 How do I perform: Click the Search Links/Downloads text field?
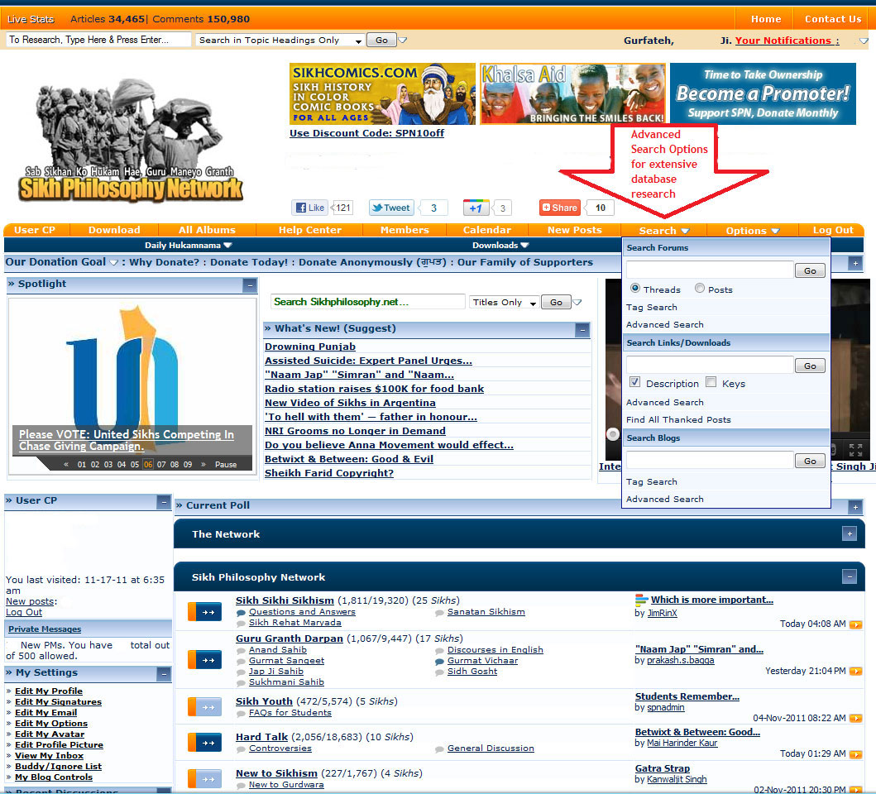710,366
